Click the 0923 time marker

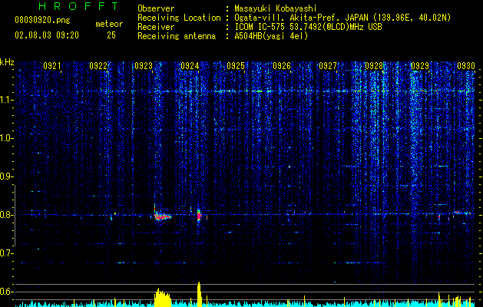144,66
